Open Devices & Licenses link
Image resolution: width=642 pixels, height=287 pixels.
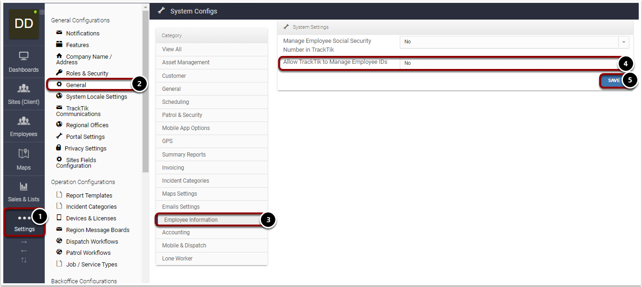tap(91, 219)
